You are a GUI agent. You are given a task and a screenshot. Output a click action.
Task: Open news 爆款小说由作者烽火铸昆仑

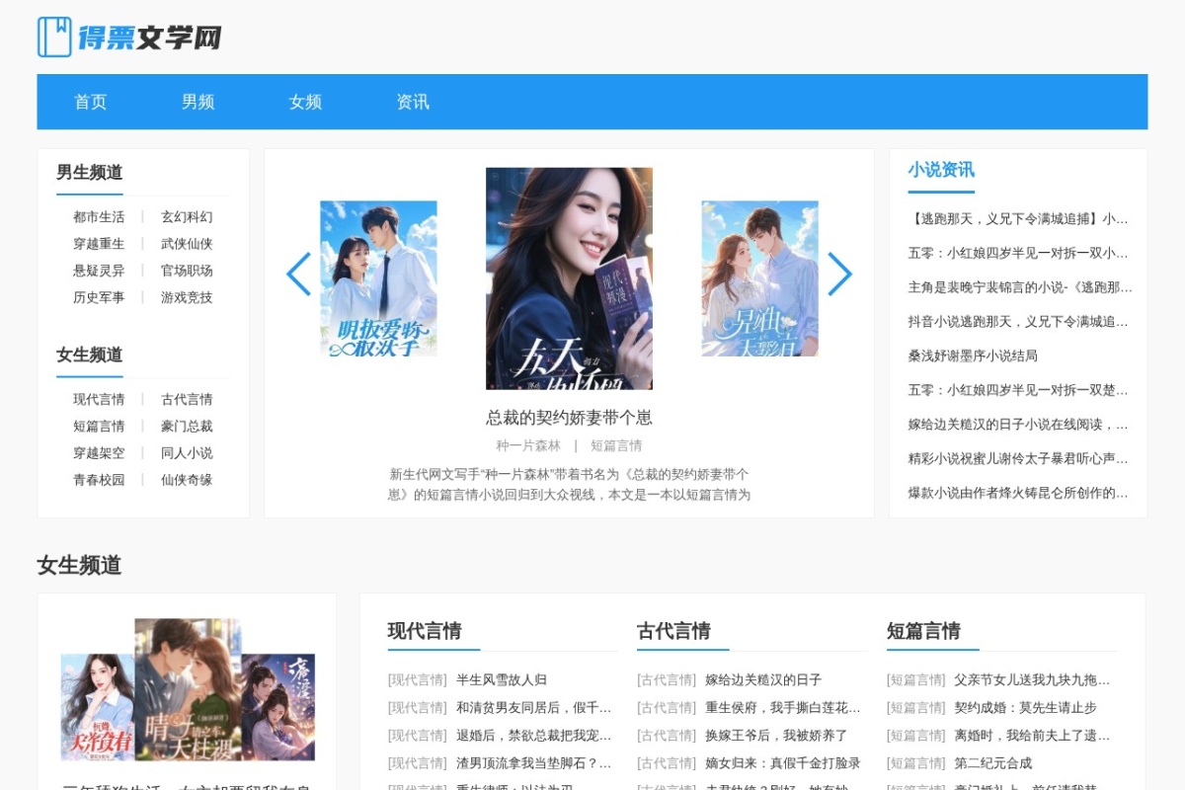point(1018,493)
